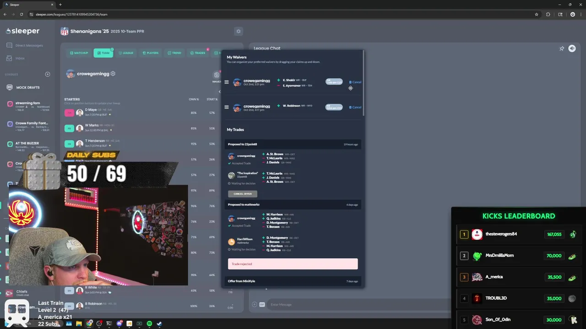Image resolution: width=586 pixels, height=329 pixels.
Task: Click K. Shakir player name in waivers
Action: coord(289,80)
